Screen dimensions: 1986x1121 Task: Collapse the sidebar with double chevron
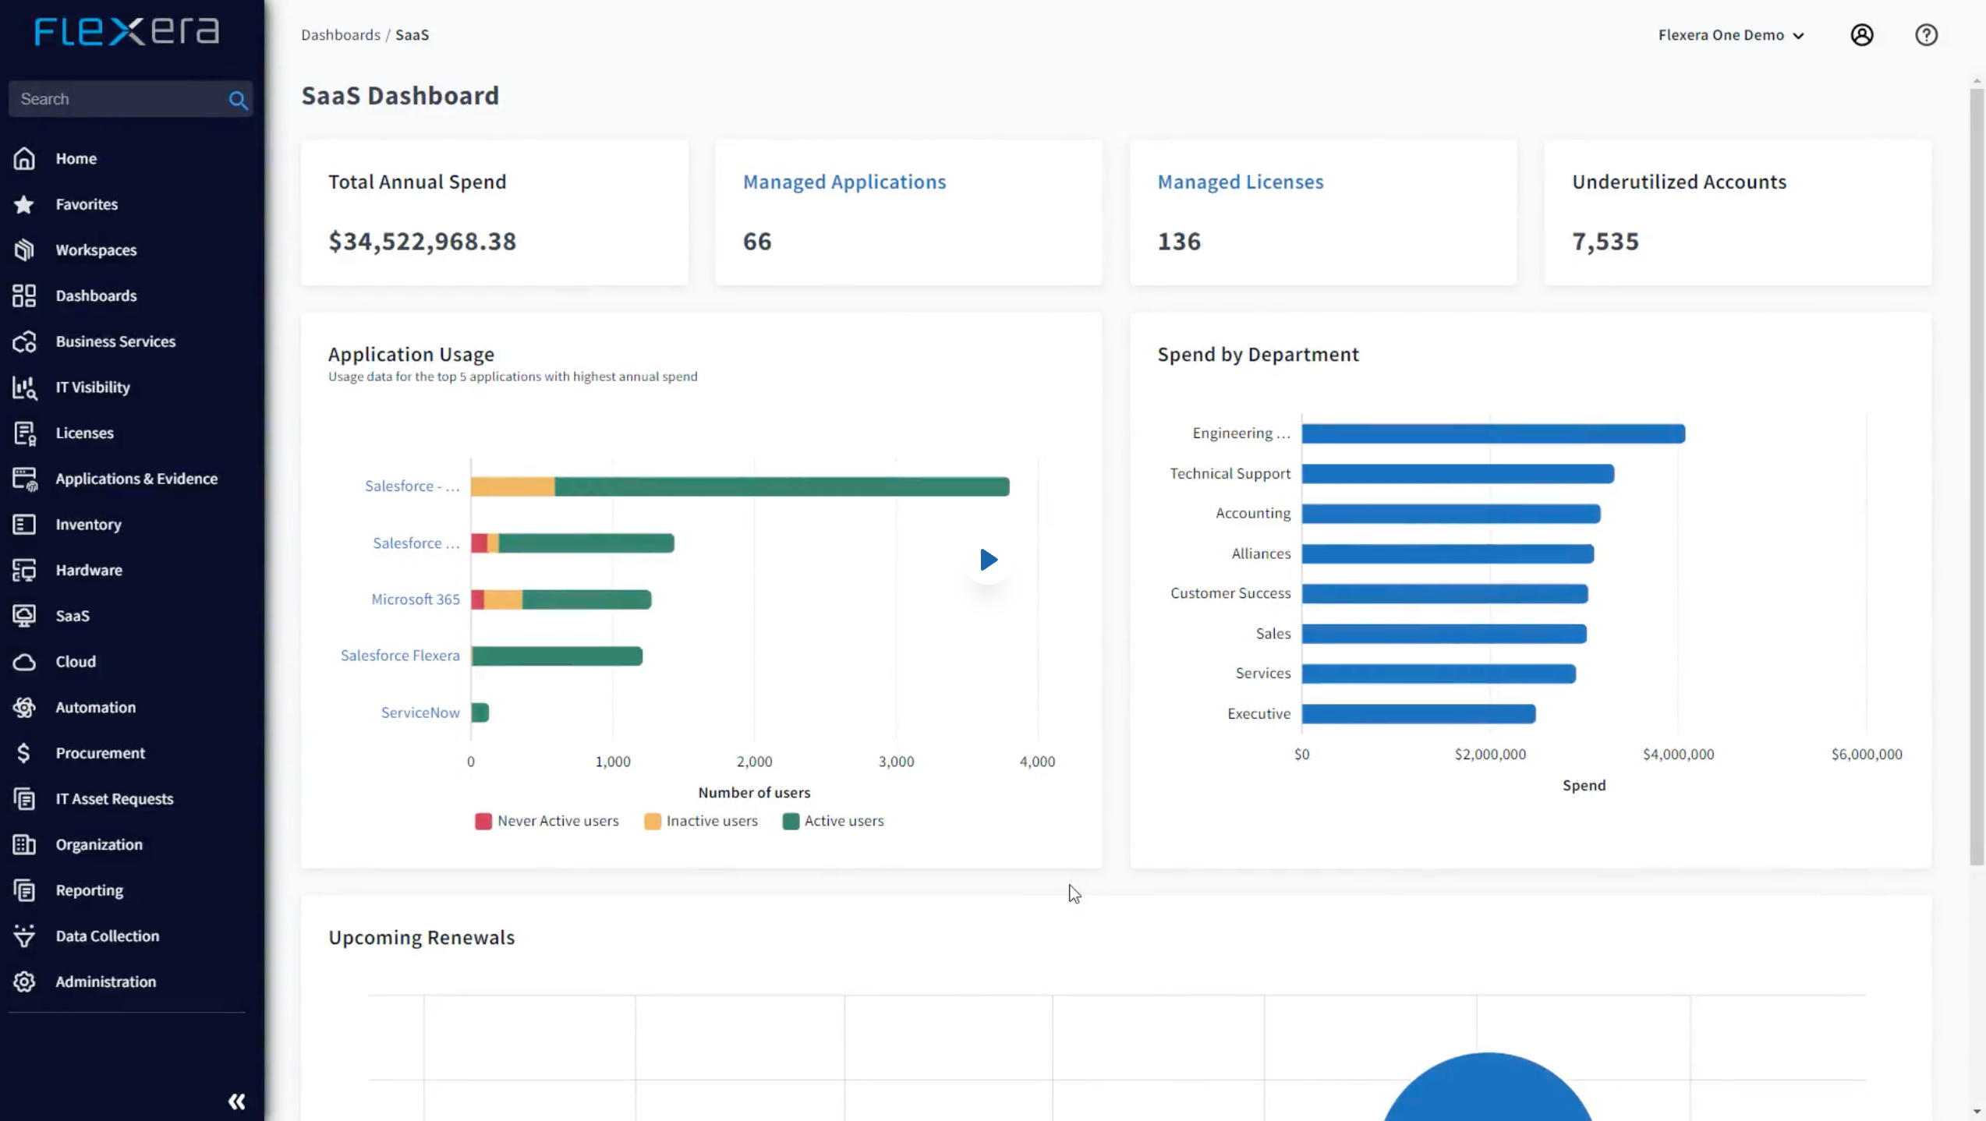(x=236, y=1101)
